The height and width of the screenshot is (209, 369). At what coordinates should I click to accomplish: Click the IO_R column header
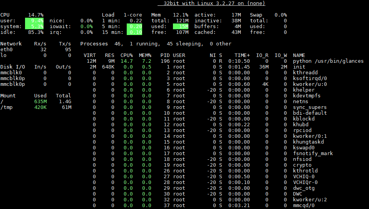click(262, 55)
